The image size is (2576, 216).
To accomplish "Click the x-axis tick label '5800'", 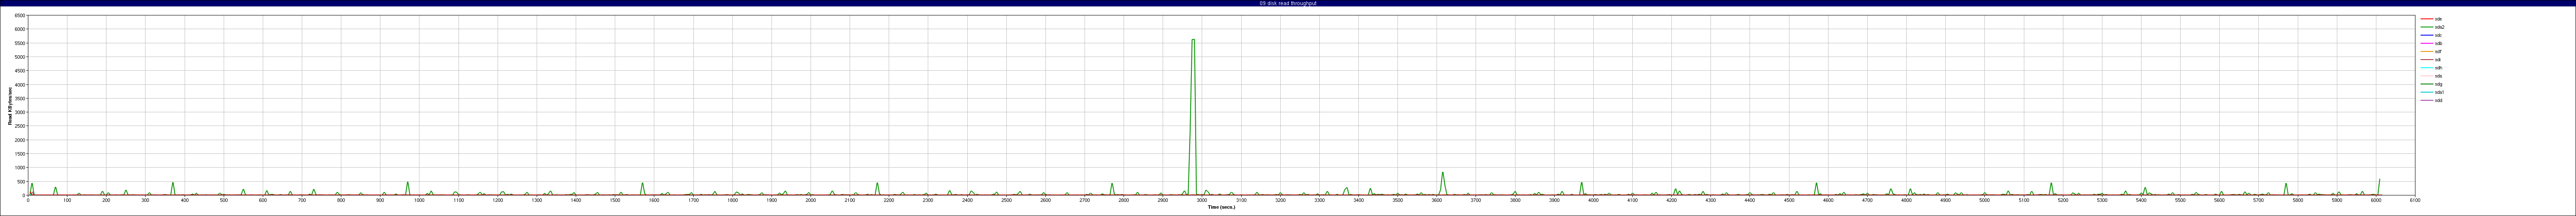I will pos(2297,200).
